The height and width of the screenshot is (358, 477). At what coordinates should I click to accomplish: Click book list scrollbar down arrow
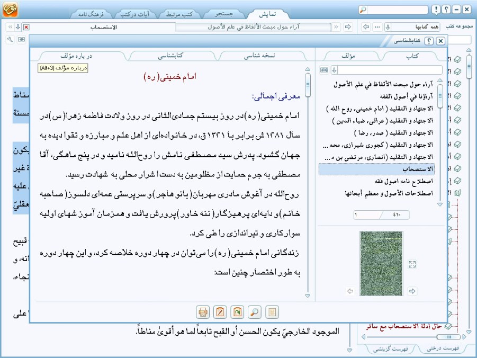440,204
